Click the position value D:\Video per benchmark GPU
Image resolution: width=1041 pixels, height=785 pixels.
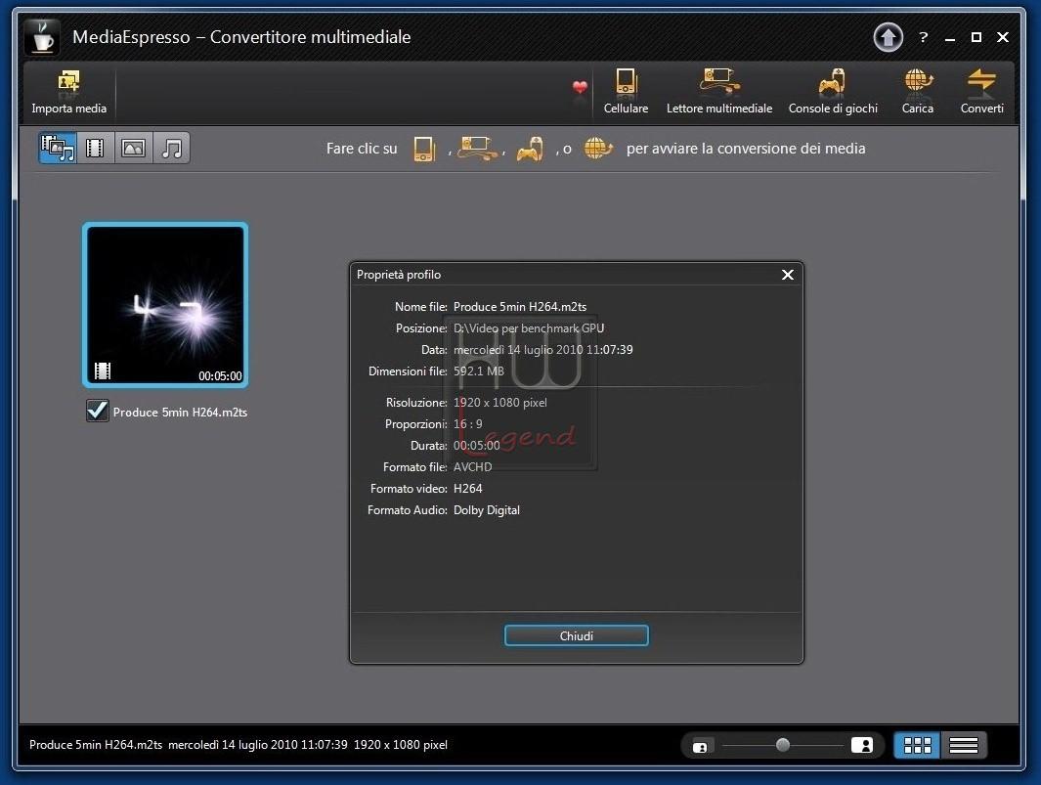coord(529,328)
